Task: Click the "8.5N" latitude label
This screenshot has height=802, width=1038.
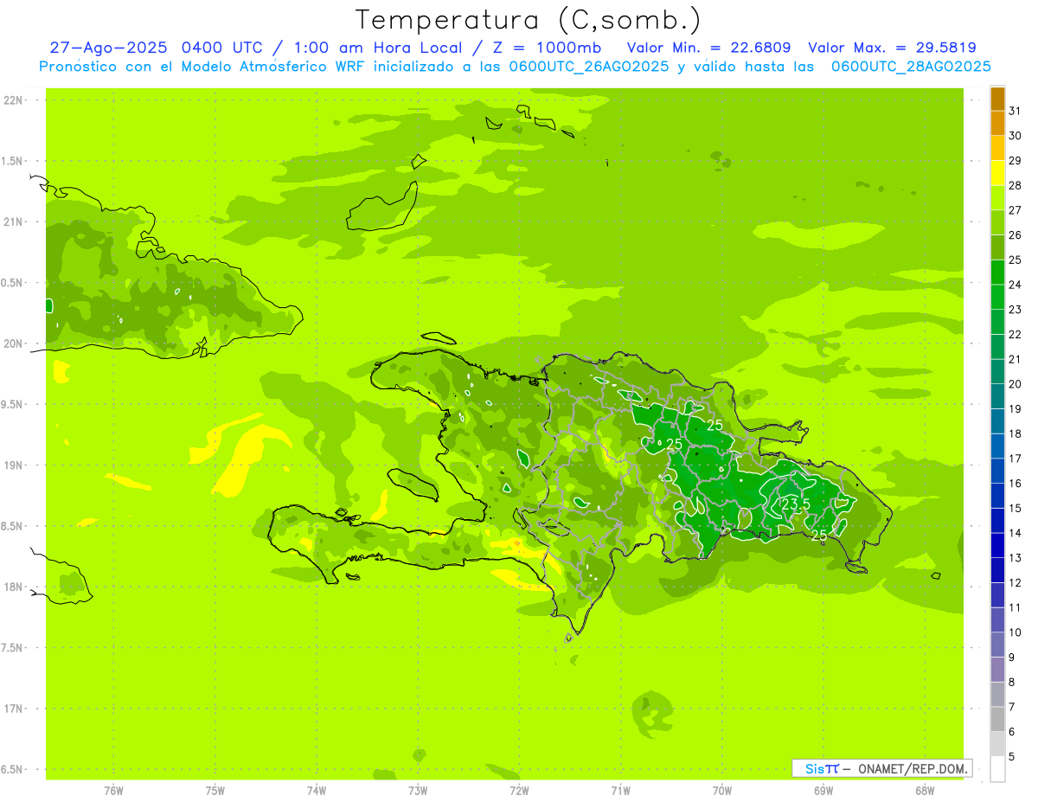Action: click(12, 526)
